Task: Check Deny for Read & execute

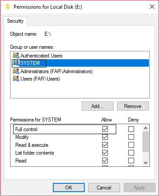Action: (x=131, y=145)
